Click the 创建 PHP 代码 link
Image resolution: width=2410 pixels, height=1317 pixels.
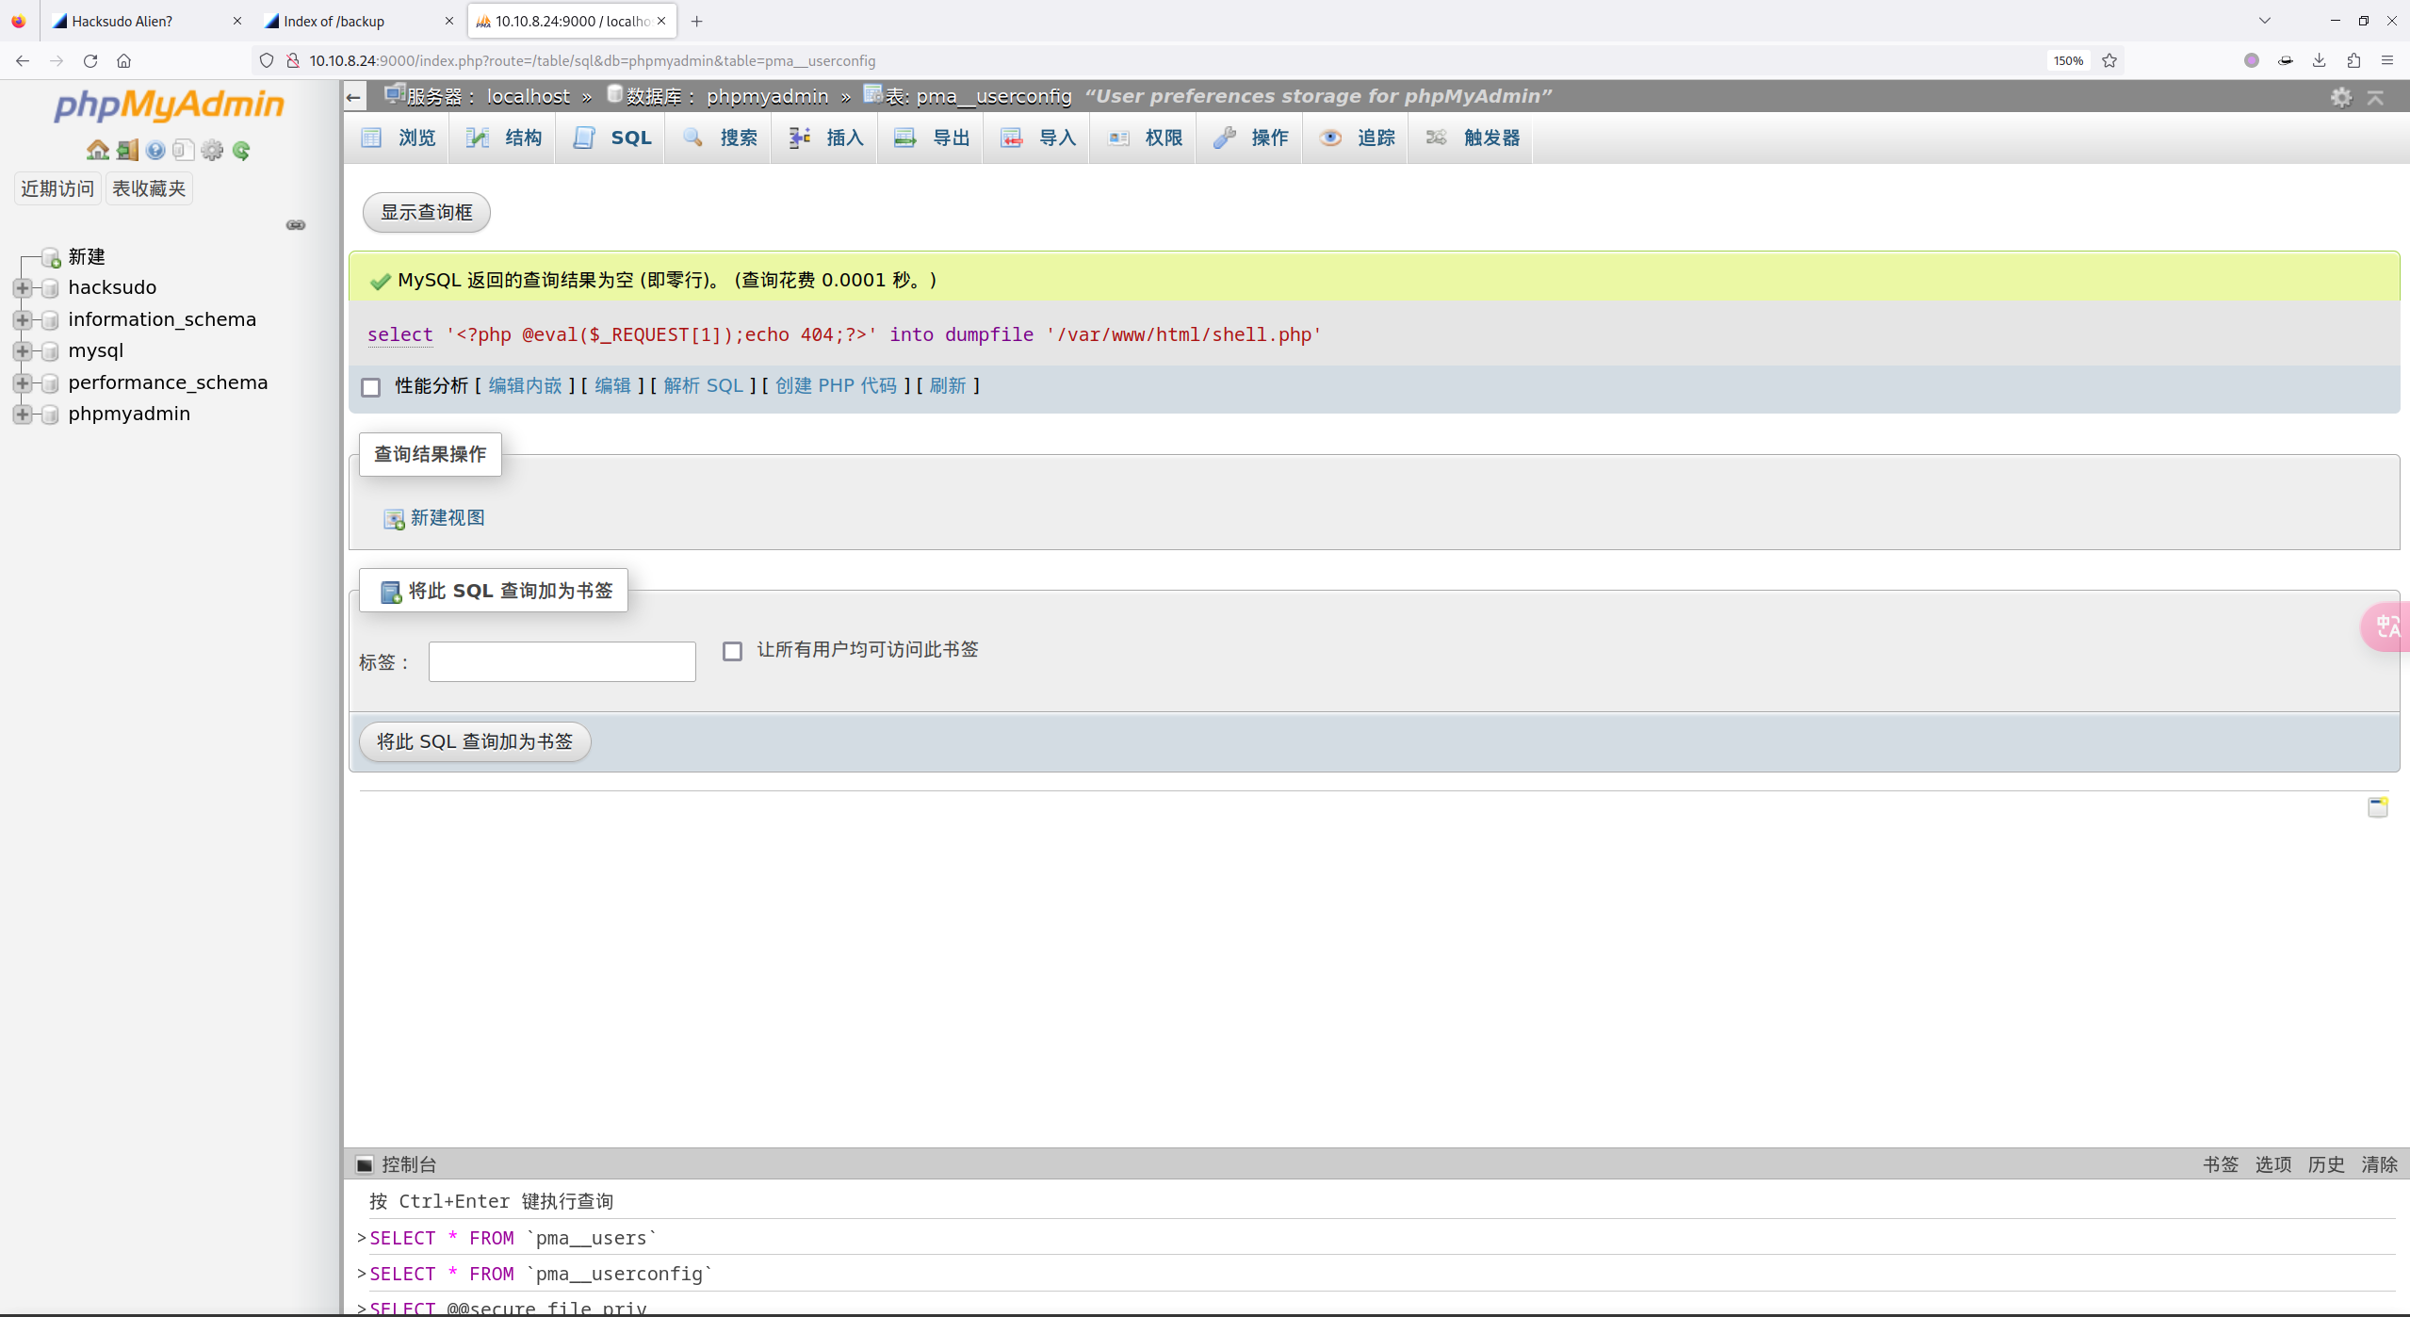(837, 385)
